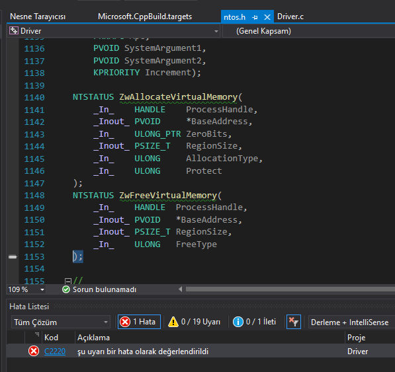Click ZwFreeVirtualMemory function name
This screenshot has height=372, width=395.
point(168,196)
